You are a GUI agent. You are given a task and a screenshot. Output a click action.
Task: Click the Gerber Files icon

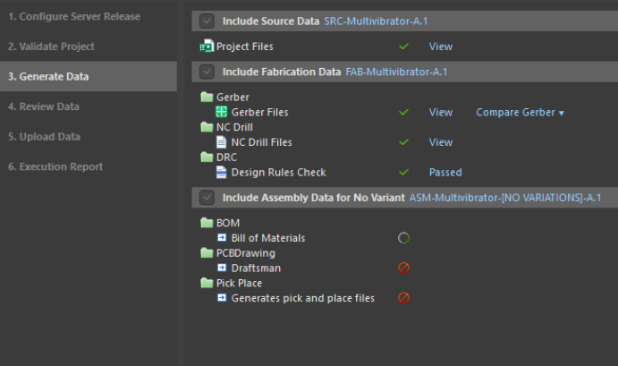(x=222, y=112)
